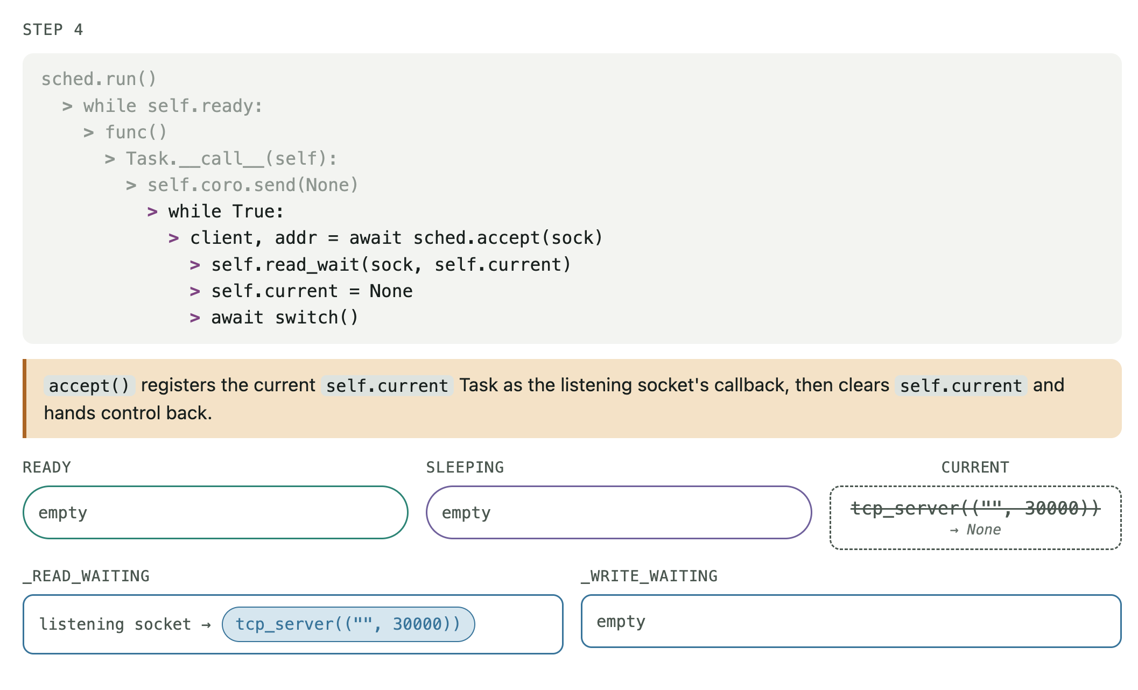The width and height of the screenshot is (1138, 690).
Task: Click the _READ_WAITING label
Action: pos(86,576)
